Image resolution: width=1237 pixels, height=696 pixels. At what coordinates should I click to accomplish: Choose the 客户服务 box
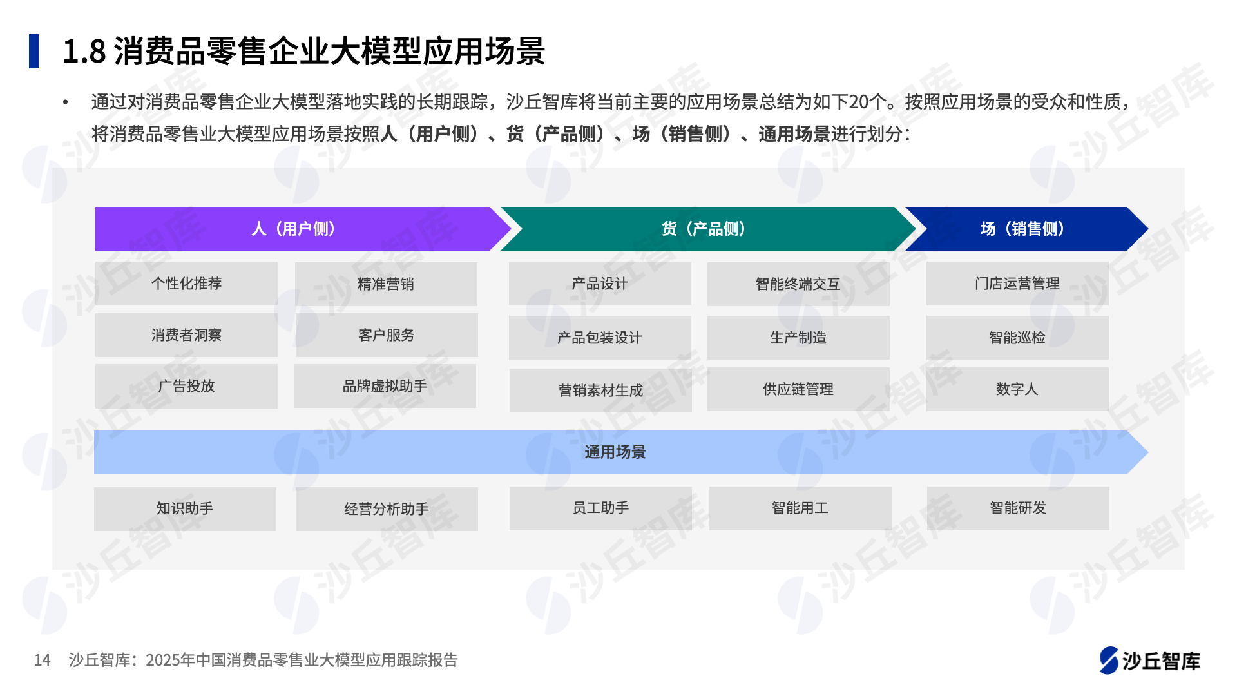[386, 335]
